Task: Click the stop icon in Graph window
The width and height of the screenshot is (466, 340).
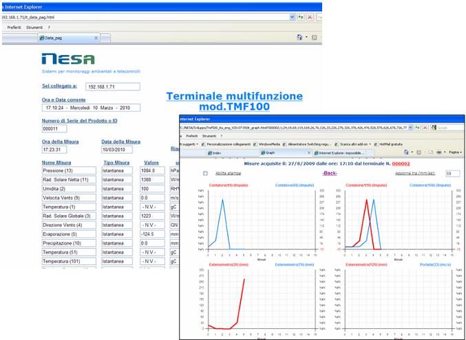Action: (425, 128)
